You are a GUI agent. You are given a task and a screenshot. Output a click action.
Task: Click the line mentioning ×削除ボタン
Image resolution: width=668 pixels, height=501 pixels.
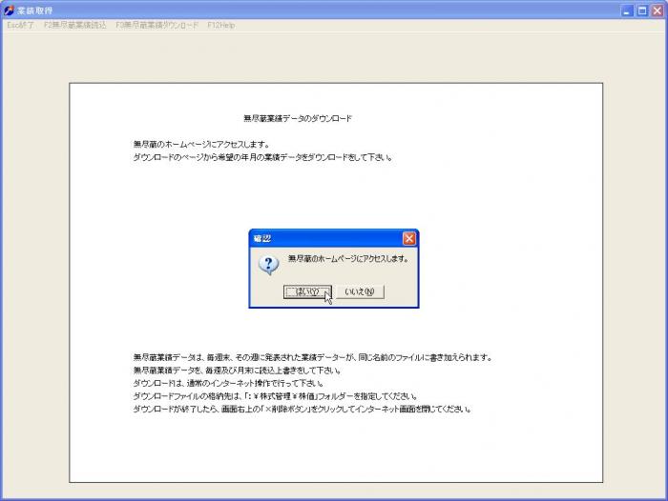pyautogui.click(x=303, y=409)
